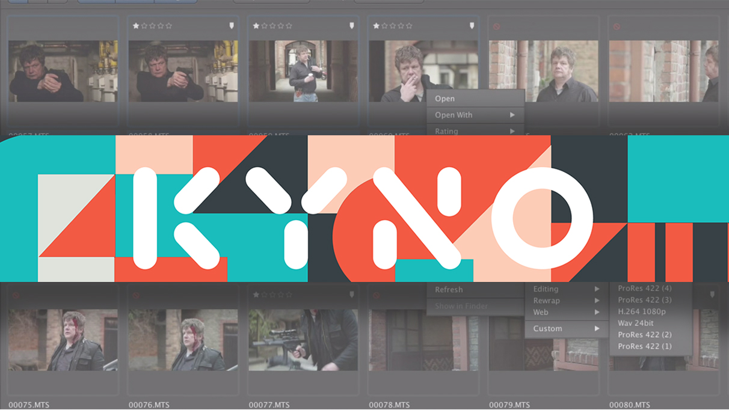Select the ProRes 422 (1) preset
Image resolution: width=729 pixels, height=410 pixels.
[645, 346]
